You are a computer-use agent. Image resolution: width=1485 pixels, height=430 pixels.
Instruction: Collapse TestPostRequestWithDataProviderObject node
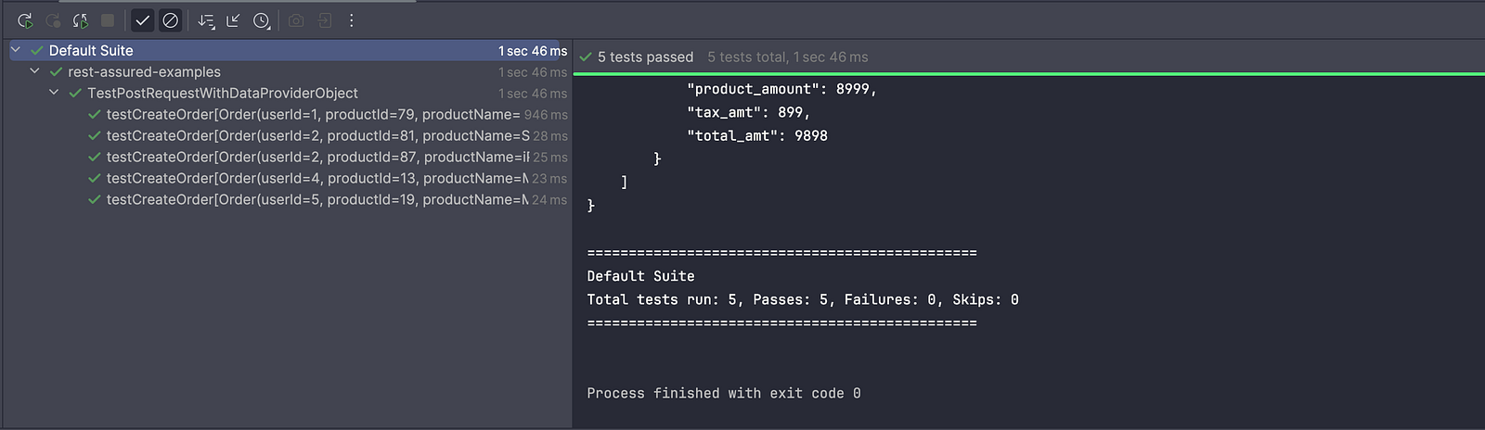coord(54,93)
